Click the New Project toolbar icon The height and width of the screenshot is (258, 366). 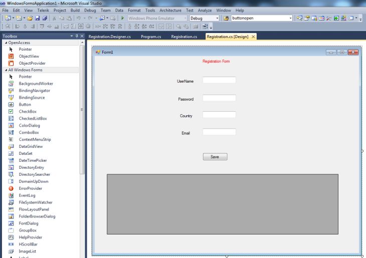(8, 18)
